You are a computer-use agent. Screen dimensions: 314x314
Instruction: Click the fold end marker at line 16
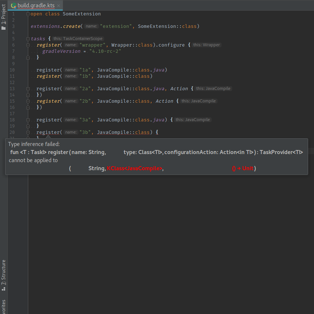pyautogui.click(x=28, y=107)
